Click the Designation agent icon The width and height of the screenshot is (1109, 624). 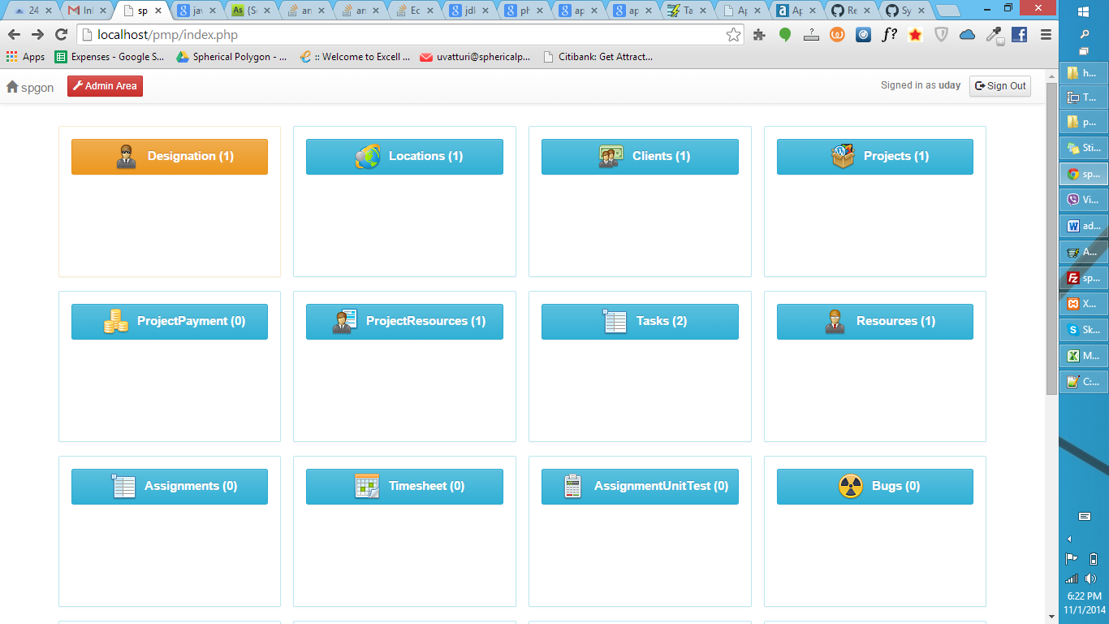click(x=126, y=156)
